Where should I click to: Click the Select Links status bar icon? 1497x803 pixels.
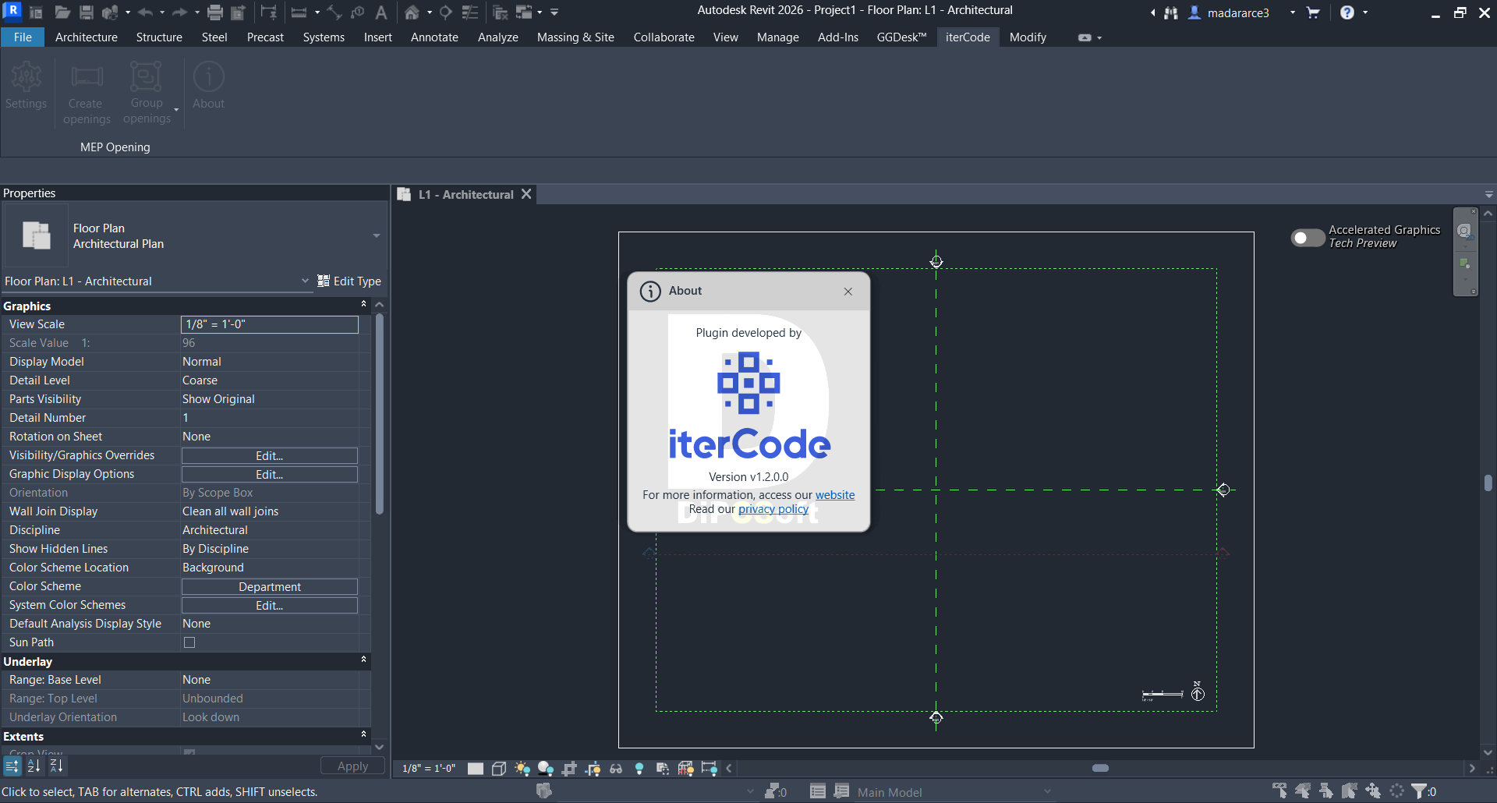pyautogui.click(x=1279, y=791)
